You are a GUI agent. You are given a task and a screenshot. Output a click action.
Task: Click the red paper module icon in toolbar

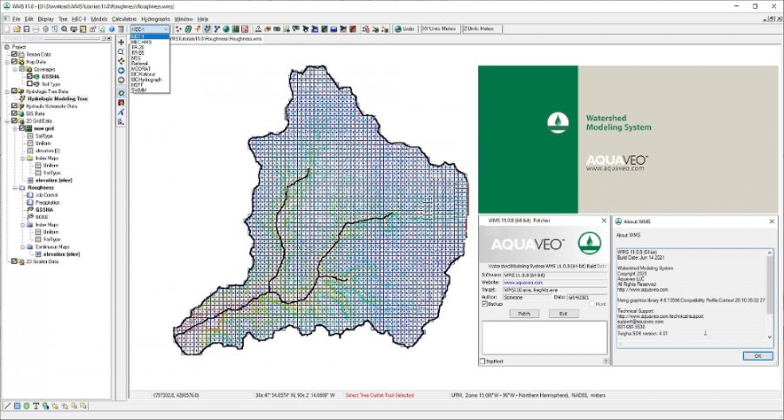(245, 29)
